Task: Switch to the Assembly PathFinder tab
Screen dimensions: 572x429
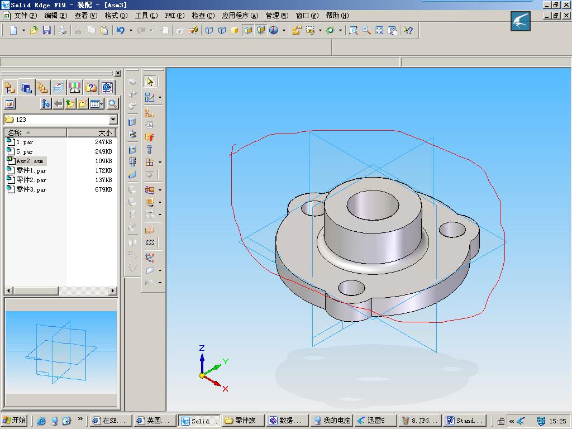Action: click(x=10, y=88)
